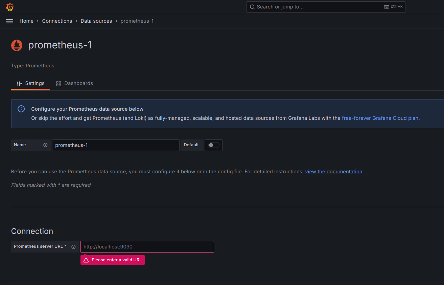Focus the Name input field
The width and height of the screenshot is (444, 285).
tap(116, 145)
